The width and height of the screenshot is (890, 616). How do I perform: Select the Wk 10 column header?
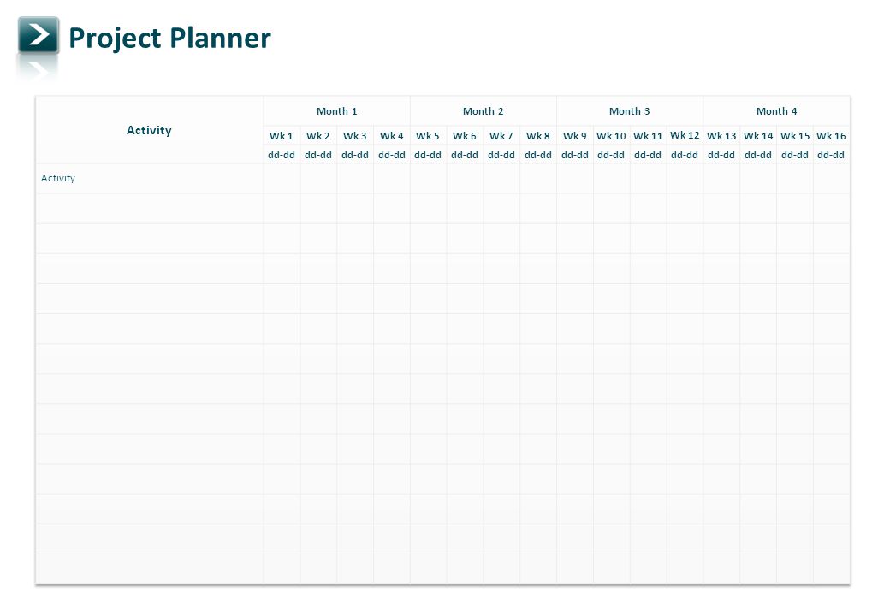coord(611,136)
